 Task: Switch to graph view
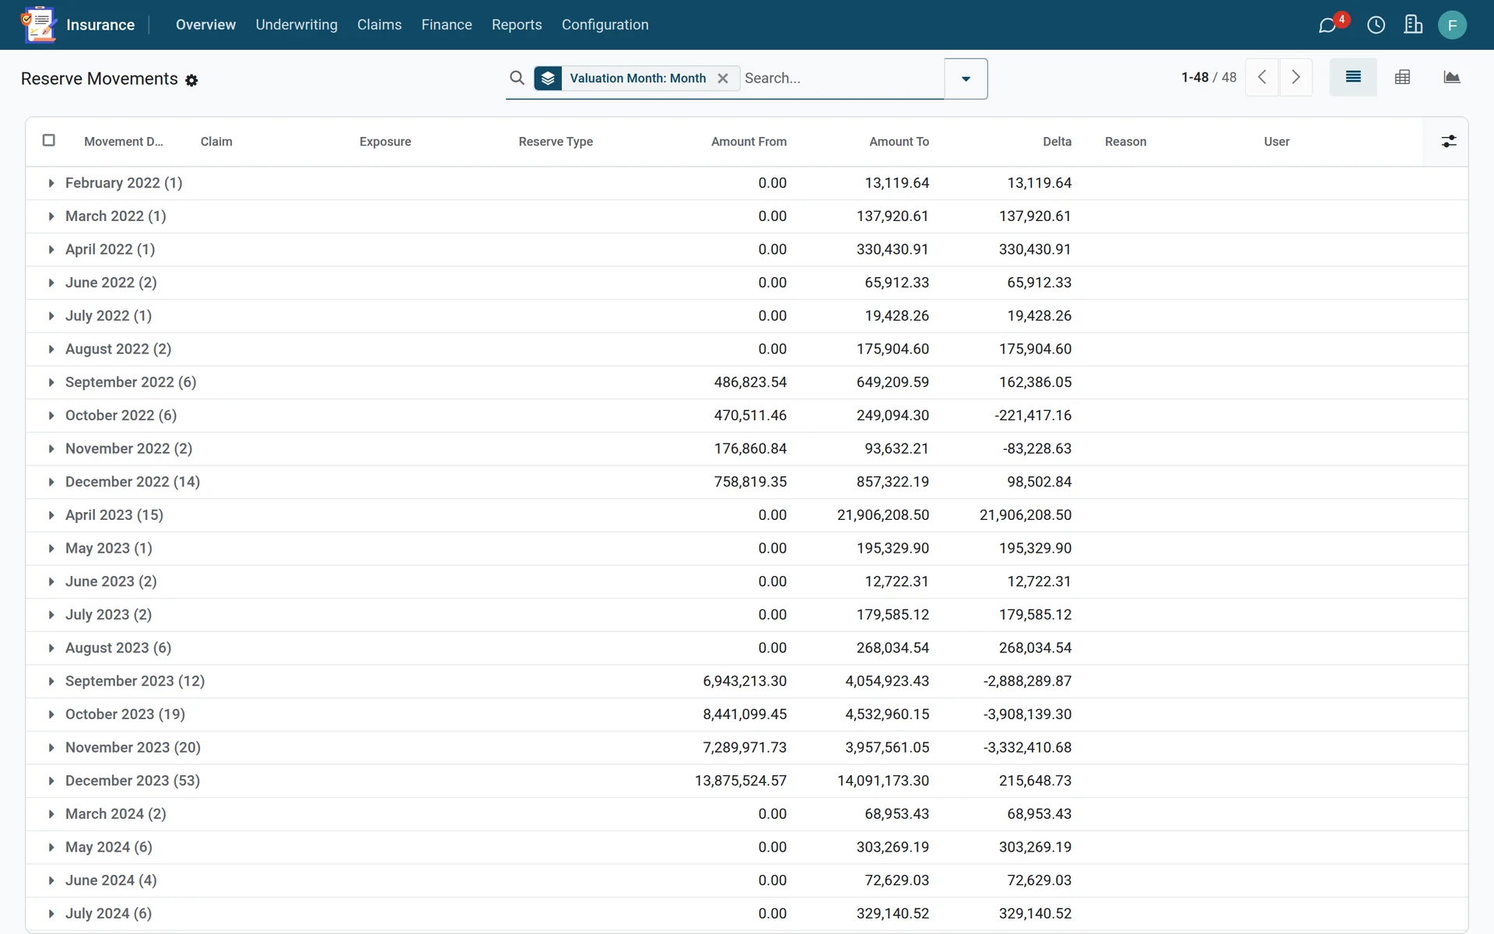click(1451, 77)
